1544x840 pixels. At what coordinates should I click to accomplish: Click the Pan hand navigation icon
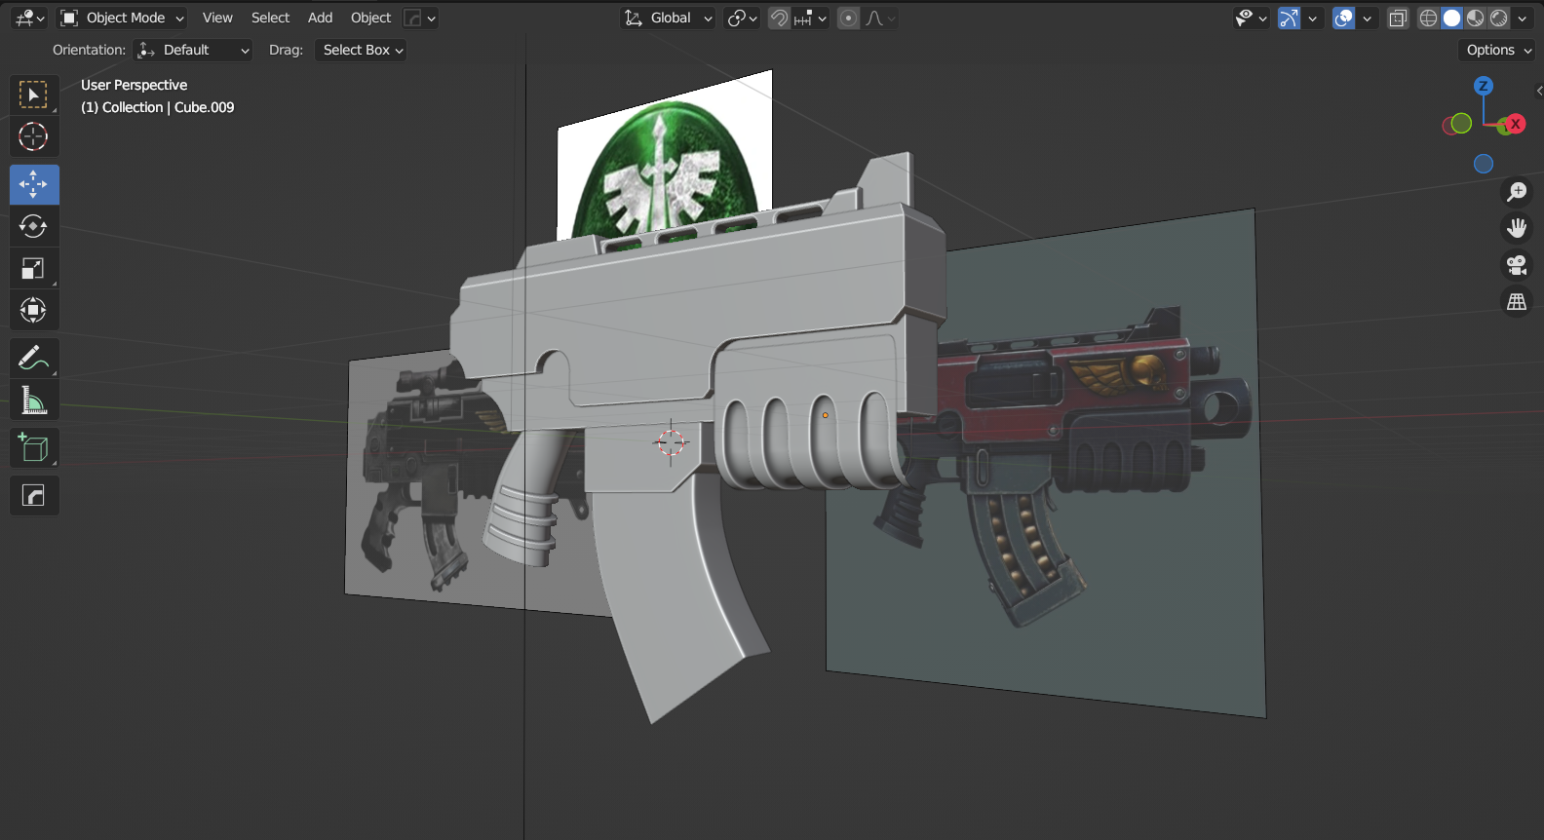click(x=1517, y=228)
